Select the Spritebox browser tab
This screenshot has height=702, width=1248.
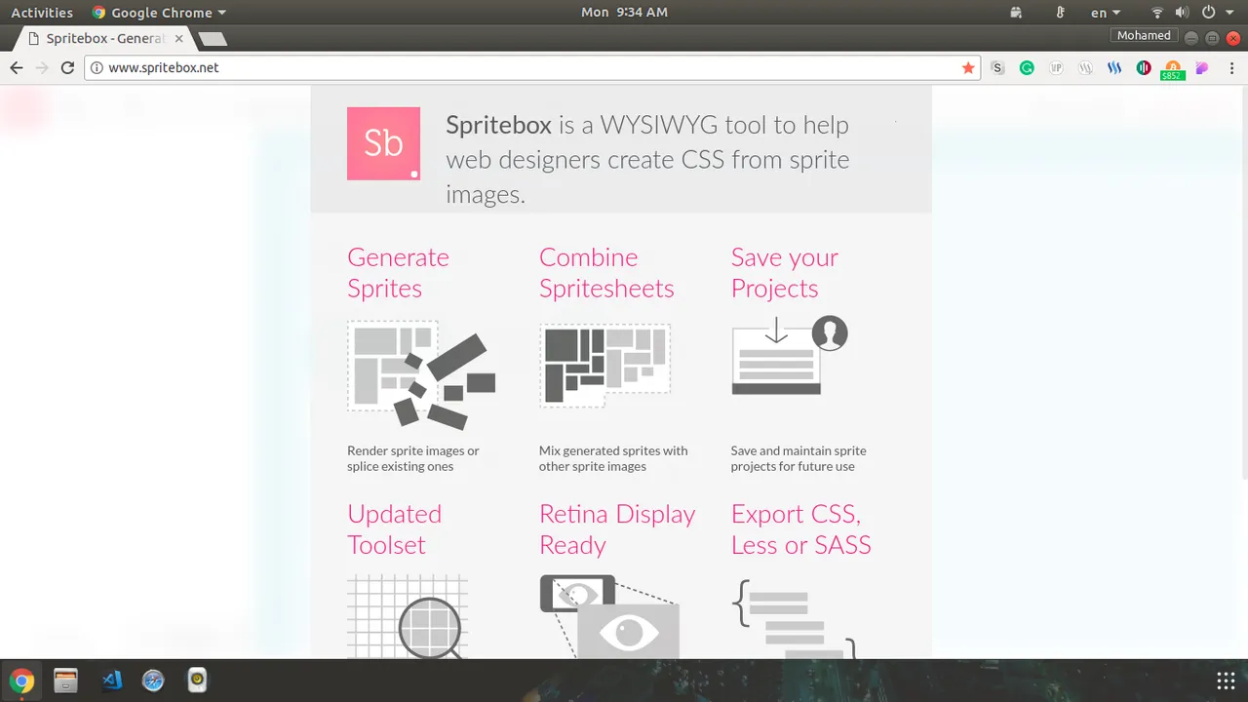[x=105, y=39]
